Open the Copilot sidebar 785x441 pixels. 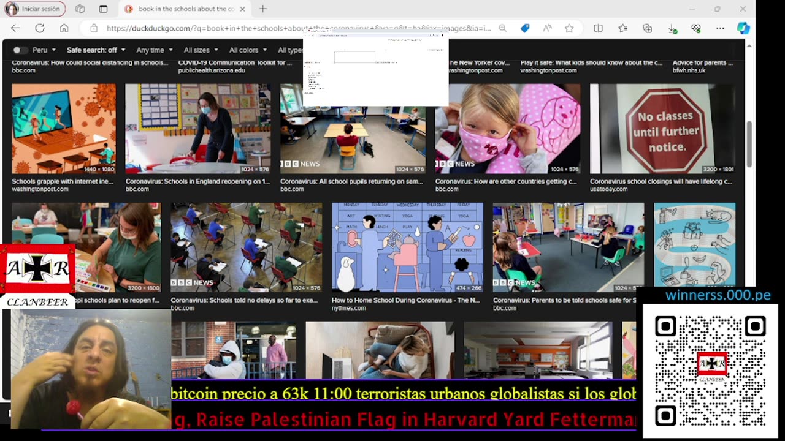point(743,28)
